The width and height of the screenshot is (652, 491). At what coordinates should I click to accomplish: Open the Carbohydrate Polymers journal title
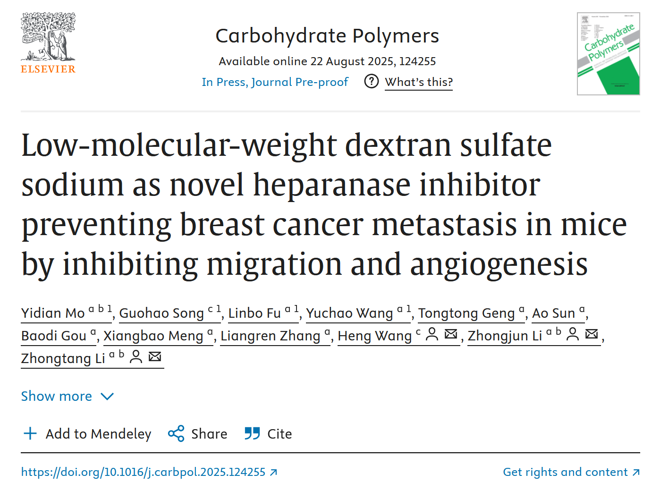tap(327, 36)
